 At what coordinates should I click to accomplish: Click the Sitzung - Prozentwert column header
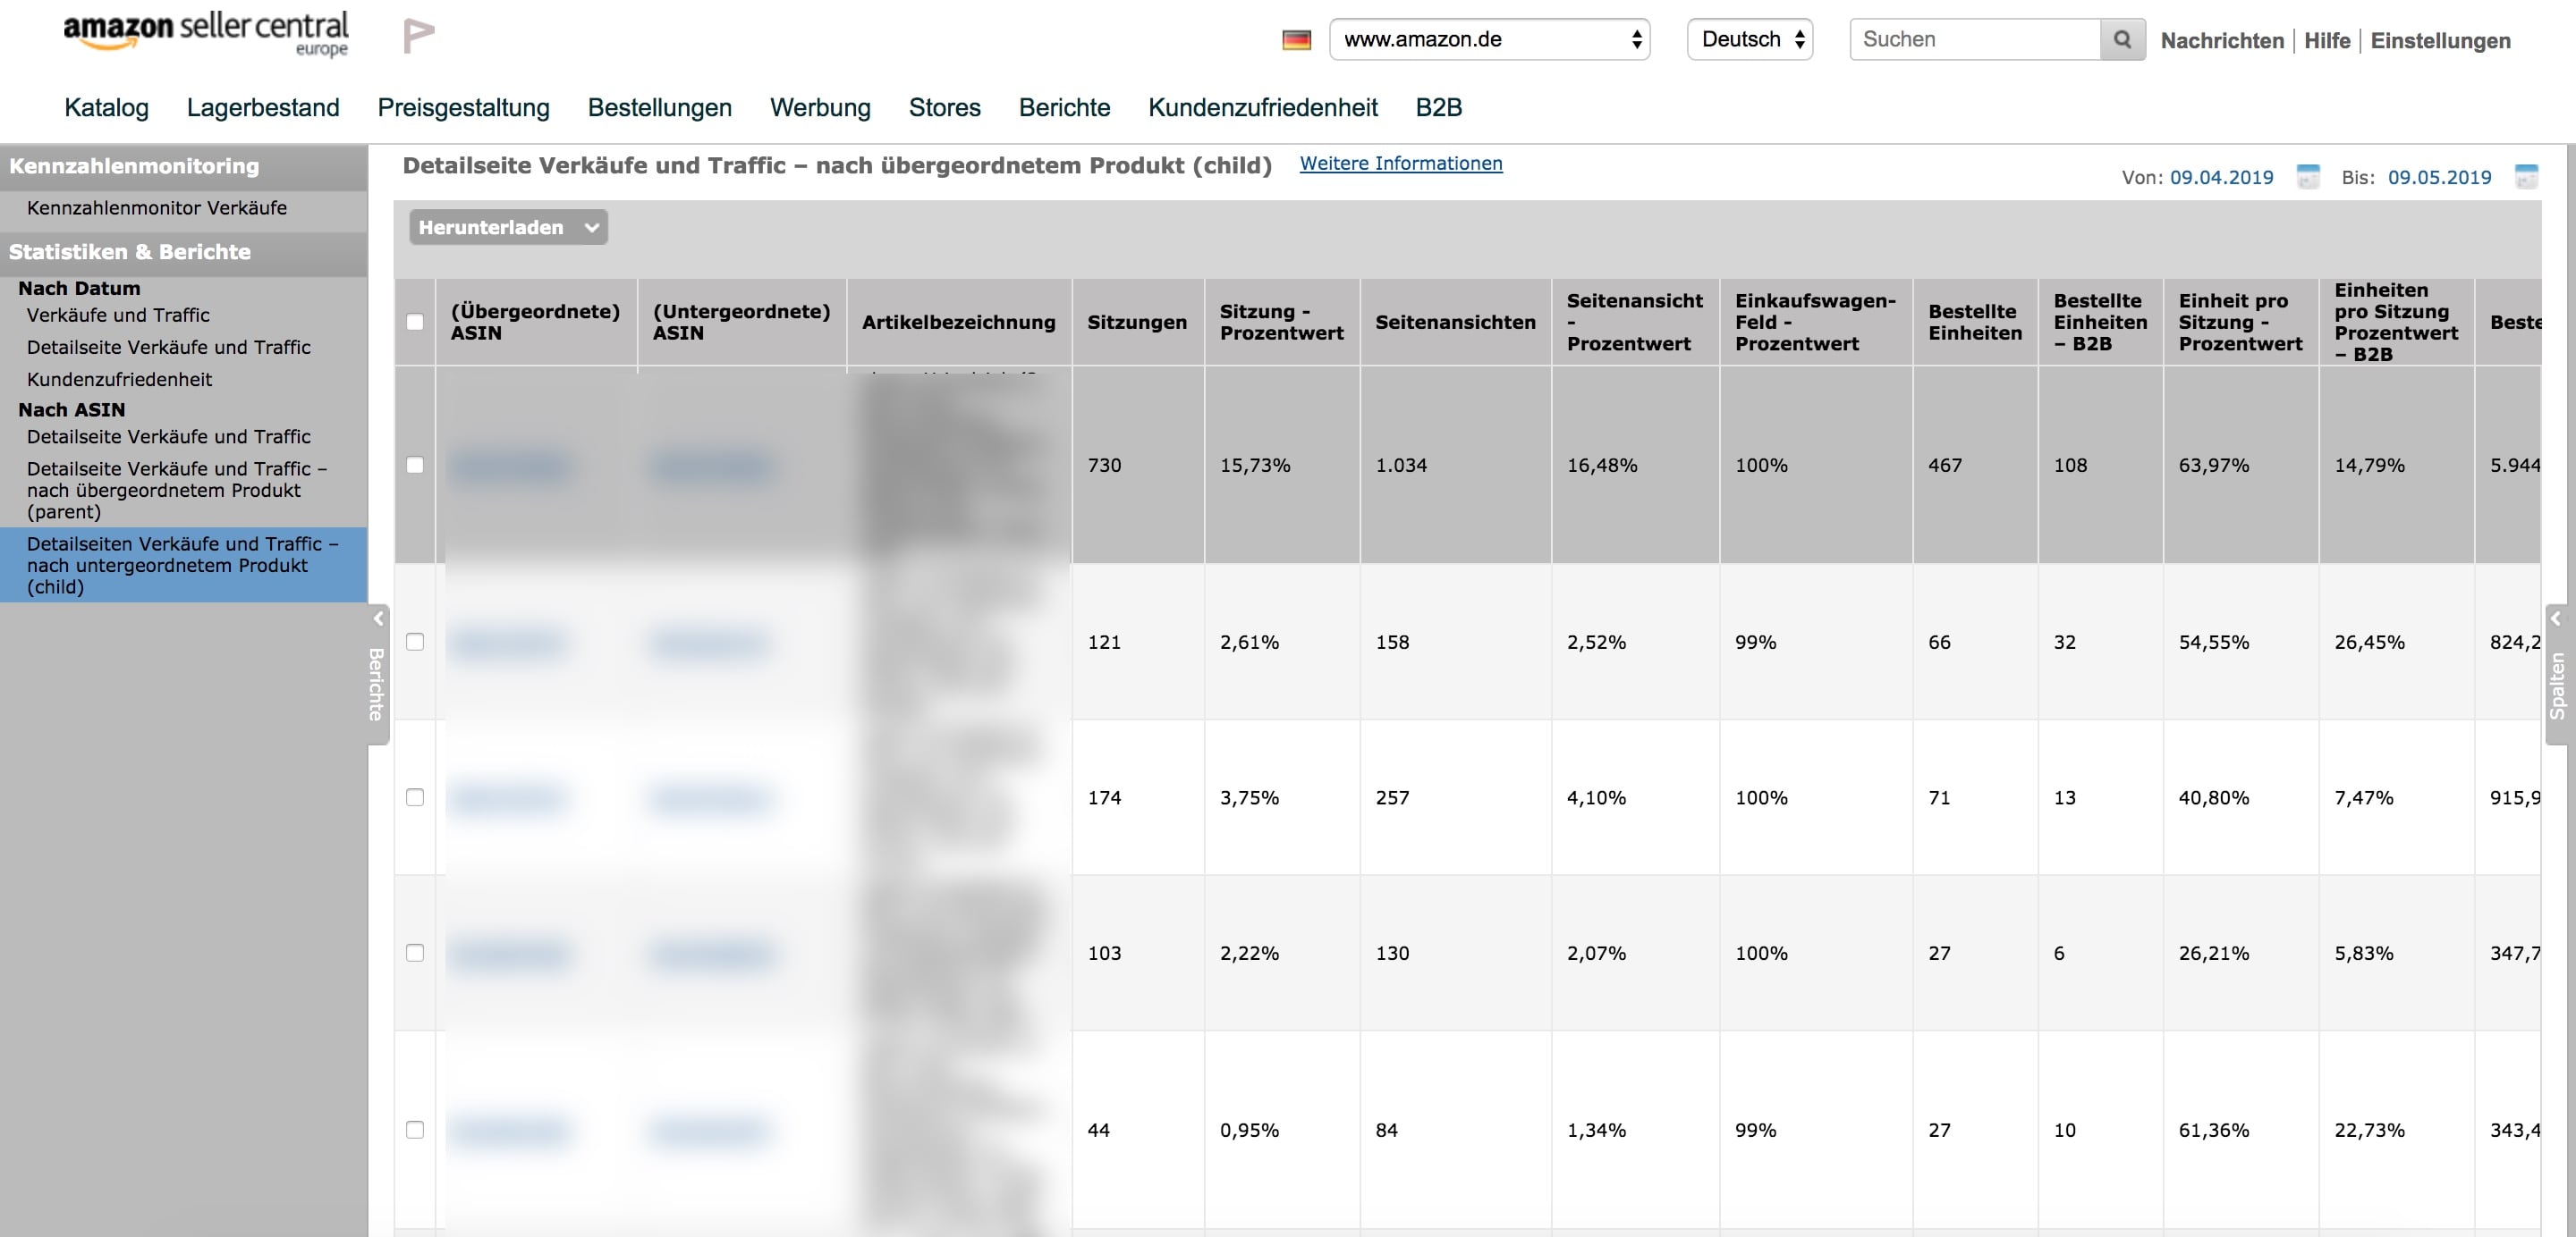pos(1281,322)
